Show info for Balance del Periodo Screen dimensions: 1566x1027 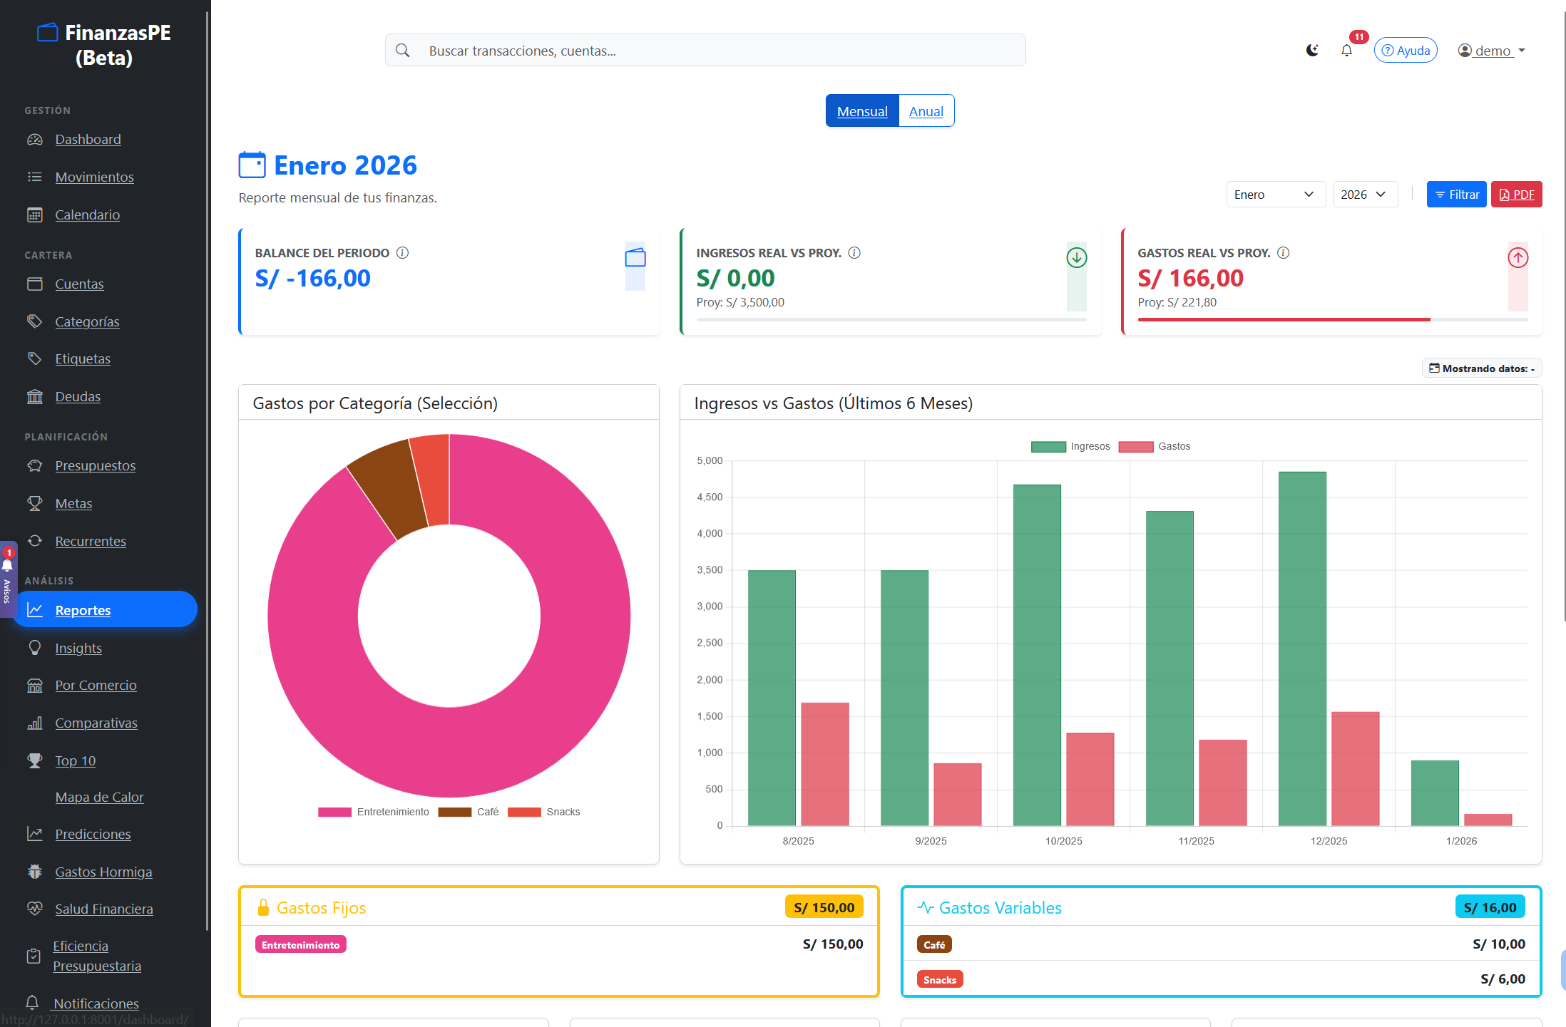point(402,253)
